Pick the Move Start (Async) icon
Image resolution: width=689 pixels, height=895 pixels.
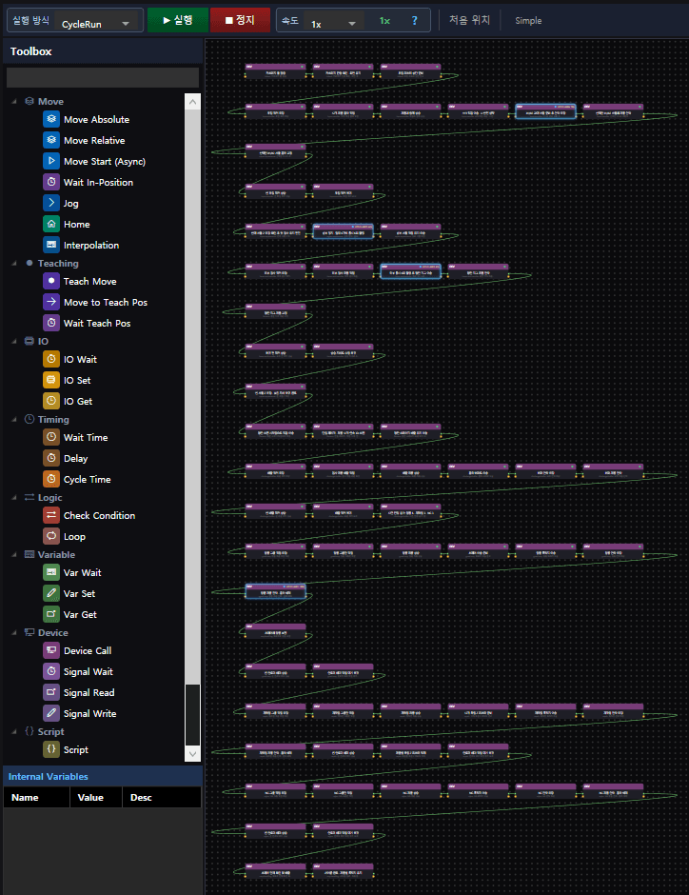51,161
